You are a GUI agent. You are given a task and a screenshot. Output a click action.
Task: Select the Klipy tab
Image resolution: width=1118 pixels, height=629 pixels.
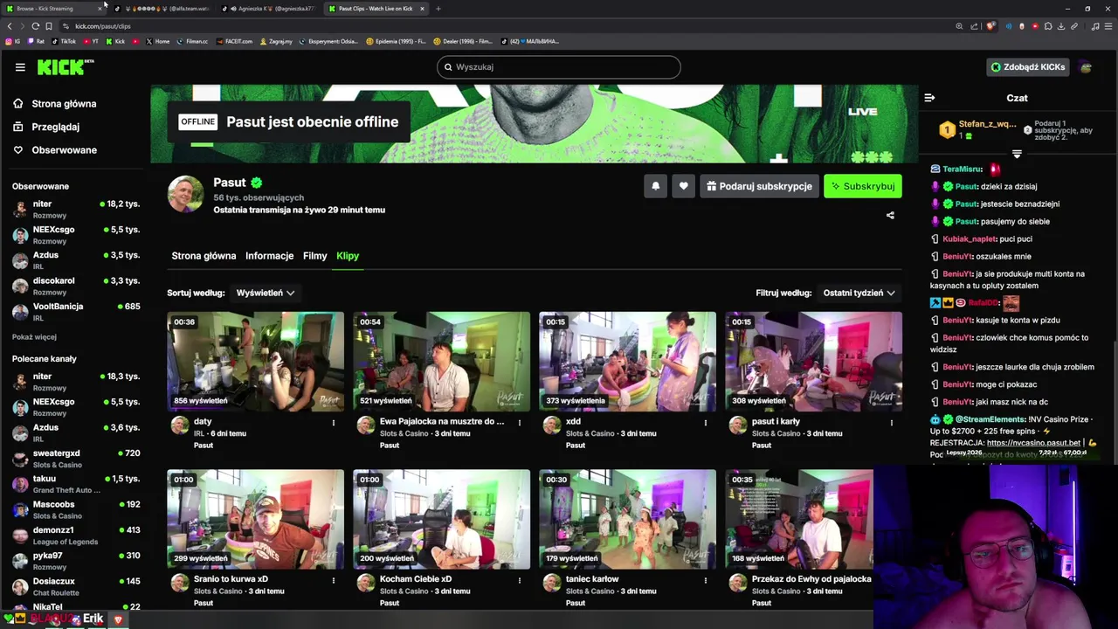point(348,256)
